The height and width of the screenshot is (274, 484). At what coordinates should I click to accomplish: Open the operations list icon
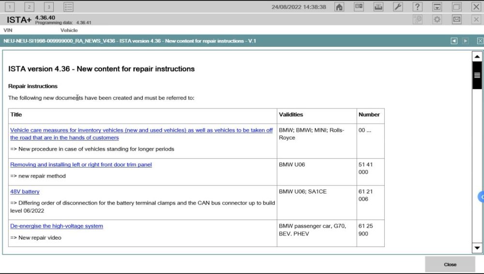69,7
